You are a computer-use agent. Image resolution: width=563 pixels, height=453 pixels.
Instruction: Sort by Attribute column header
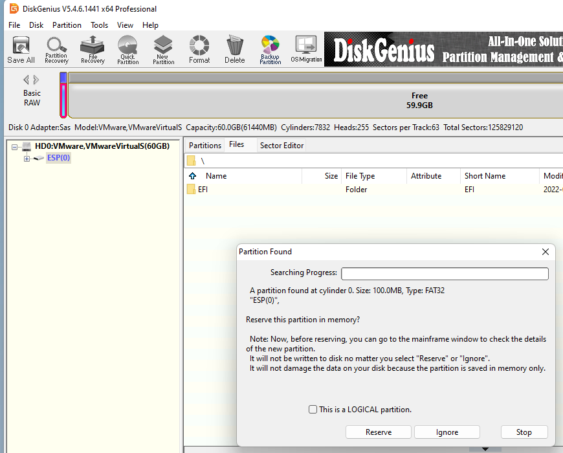[x=434, y=176]
